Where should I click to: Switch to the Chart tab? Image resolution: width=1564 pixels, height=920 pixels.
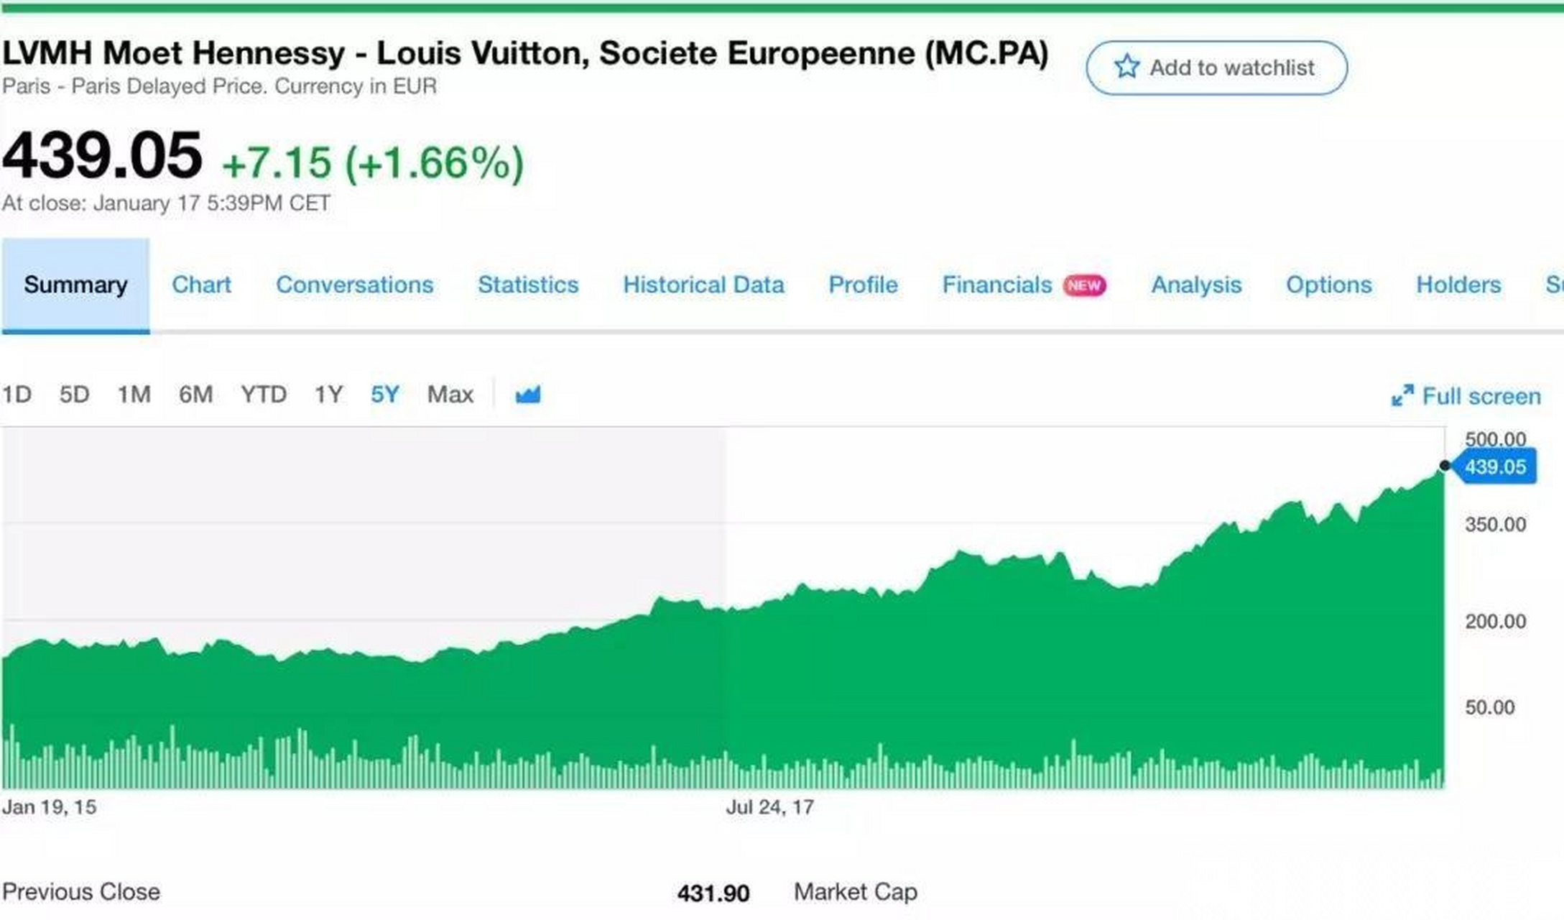202,285
